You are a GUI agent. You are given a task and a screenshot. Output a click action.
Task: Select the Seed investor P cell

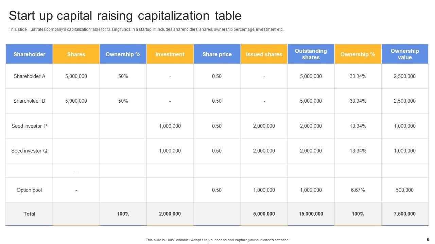point(29,126)
